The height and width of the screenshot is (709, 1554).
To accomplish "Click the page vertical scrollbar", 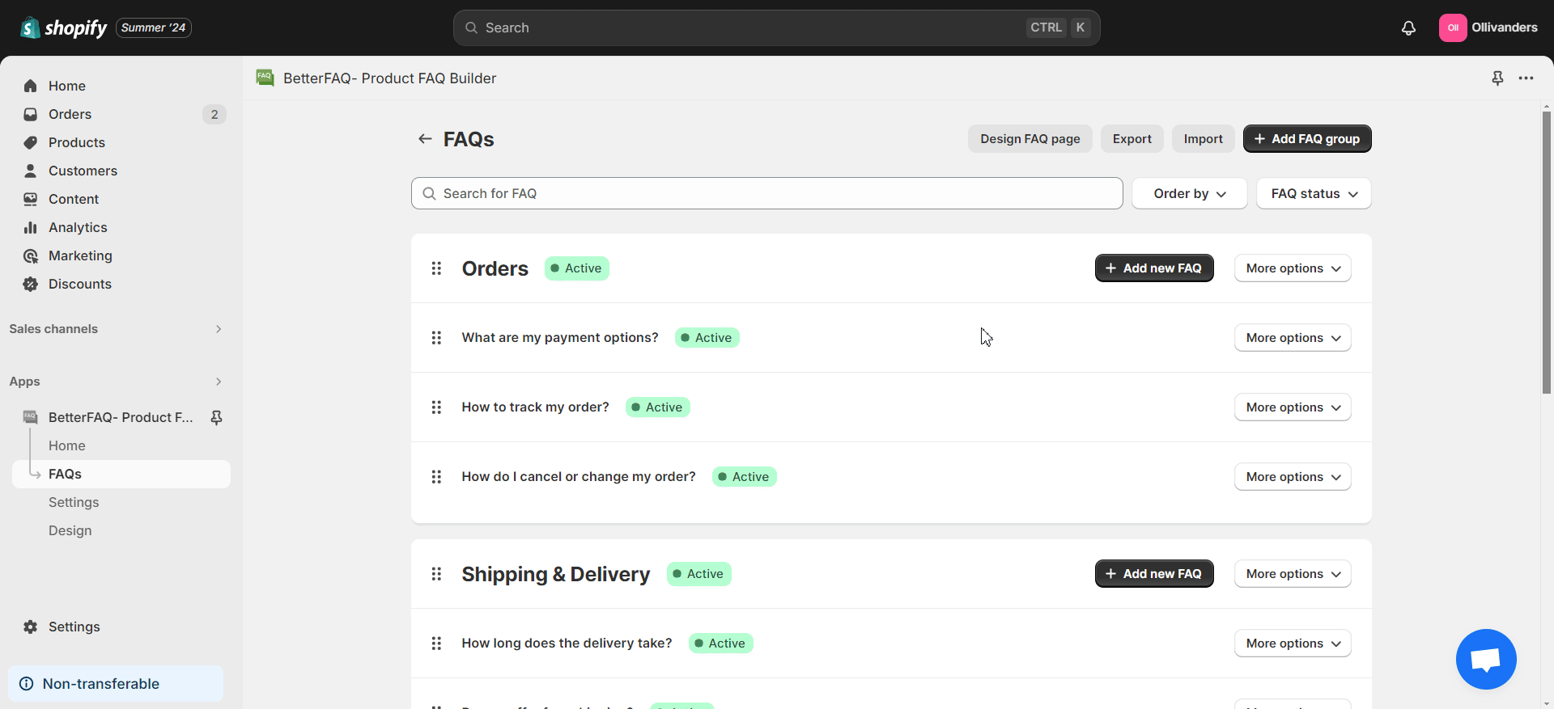I will pyautogui.click(x=1546, y=252).
